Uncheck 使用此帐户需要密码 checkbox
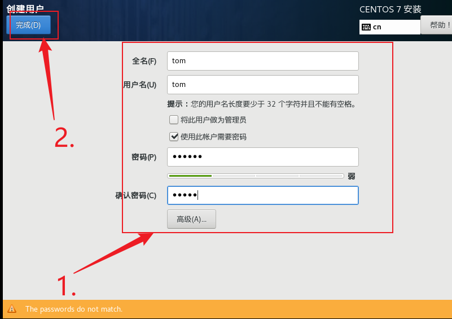452x319 pixels. click(x=174, y=137)
